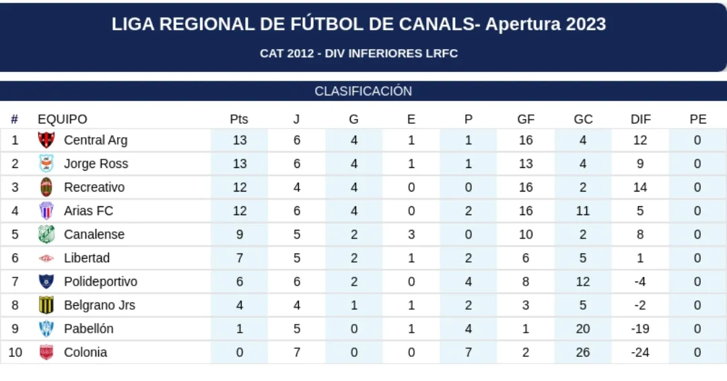Select the Belgrano Jrs team name
The height and width of the screenshot is (381, 727).
click(100, 305)
